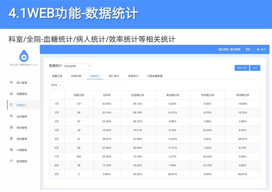This screenshot has height=192, width=272.
Task: Open the 会诊管理 consultation icon
Action: (11, 116)
